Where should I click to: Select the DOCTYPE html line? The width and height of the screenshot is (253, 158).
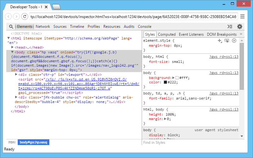pyautogui.click(x=26, y=33)
